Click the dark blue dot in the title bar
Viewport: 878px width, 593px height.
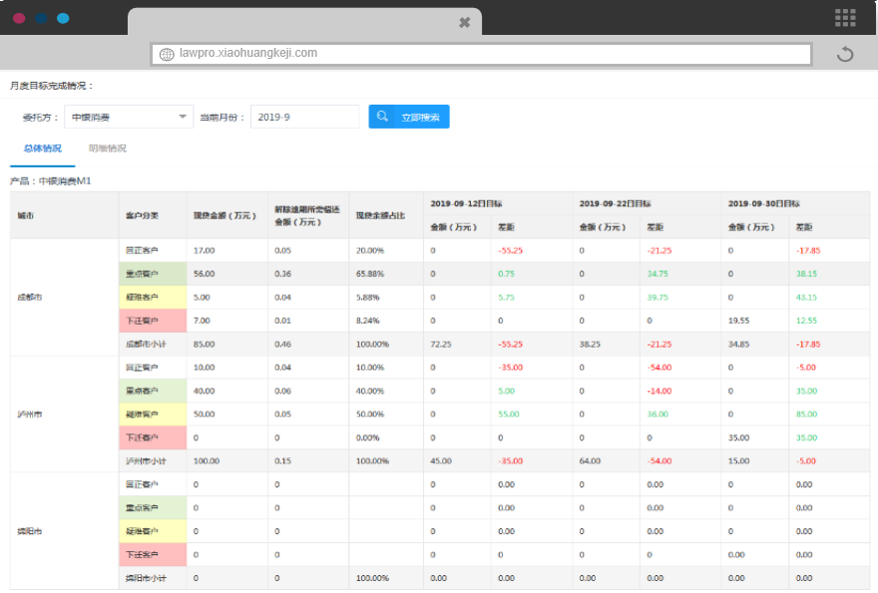pos(41,18)
